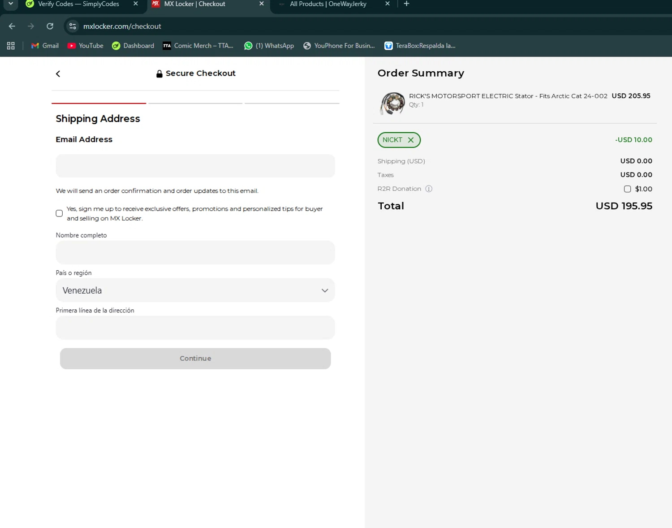The image size is (672, 528).
Task: Click the Secure Checkout lock icon
Action: [159, 74]
